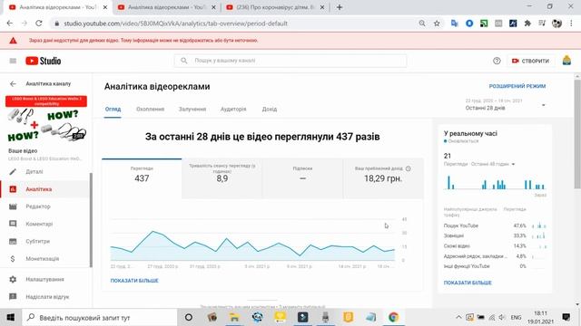581x326 pixels.
Task: Select the Перегляди 437 metric card
Action: click(142, 178)
